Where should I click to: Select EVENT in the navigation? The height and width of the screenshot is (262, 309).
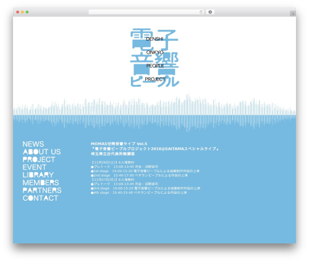point(35,167)
